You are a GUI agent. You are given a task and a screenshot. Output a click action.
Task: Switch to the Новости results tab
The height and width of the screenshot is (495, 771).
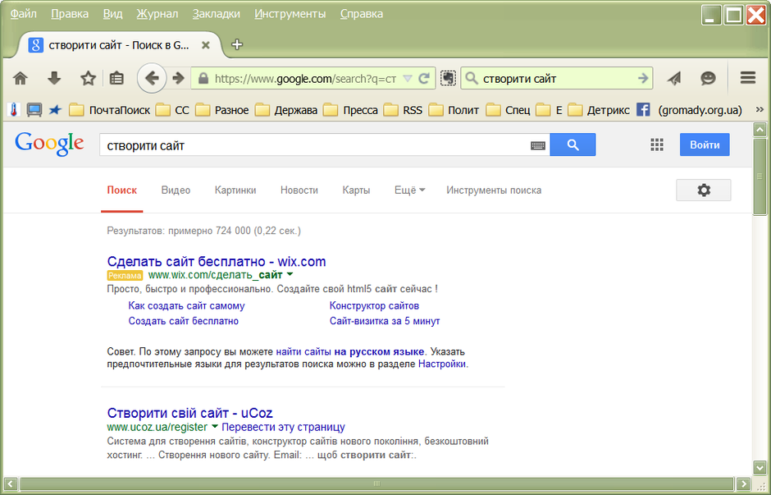(x=299, y=190)
